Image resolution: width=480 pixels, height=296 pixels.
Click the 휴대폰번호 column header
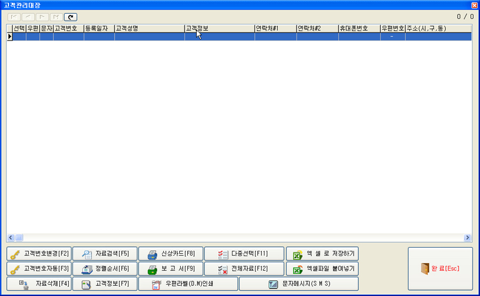359,28
